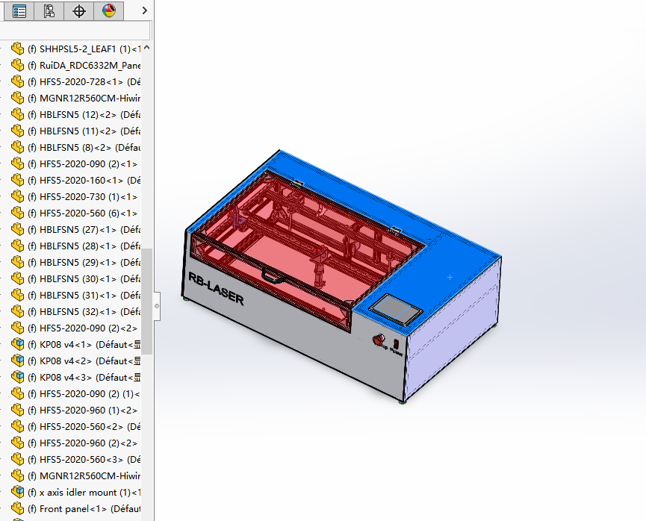Image resolution: width=646 pixels, height=521 pixels.
Task: Click the feature tree filter field
Action: [x=75, y=31]
